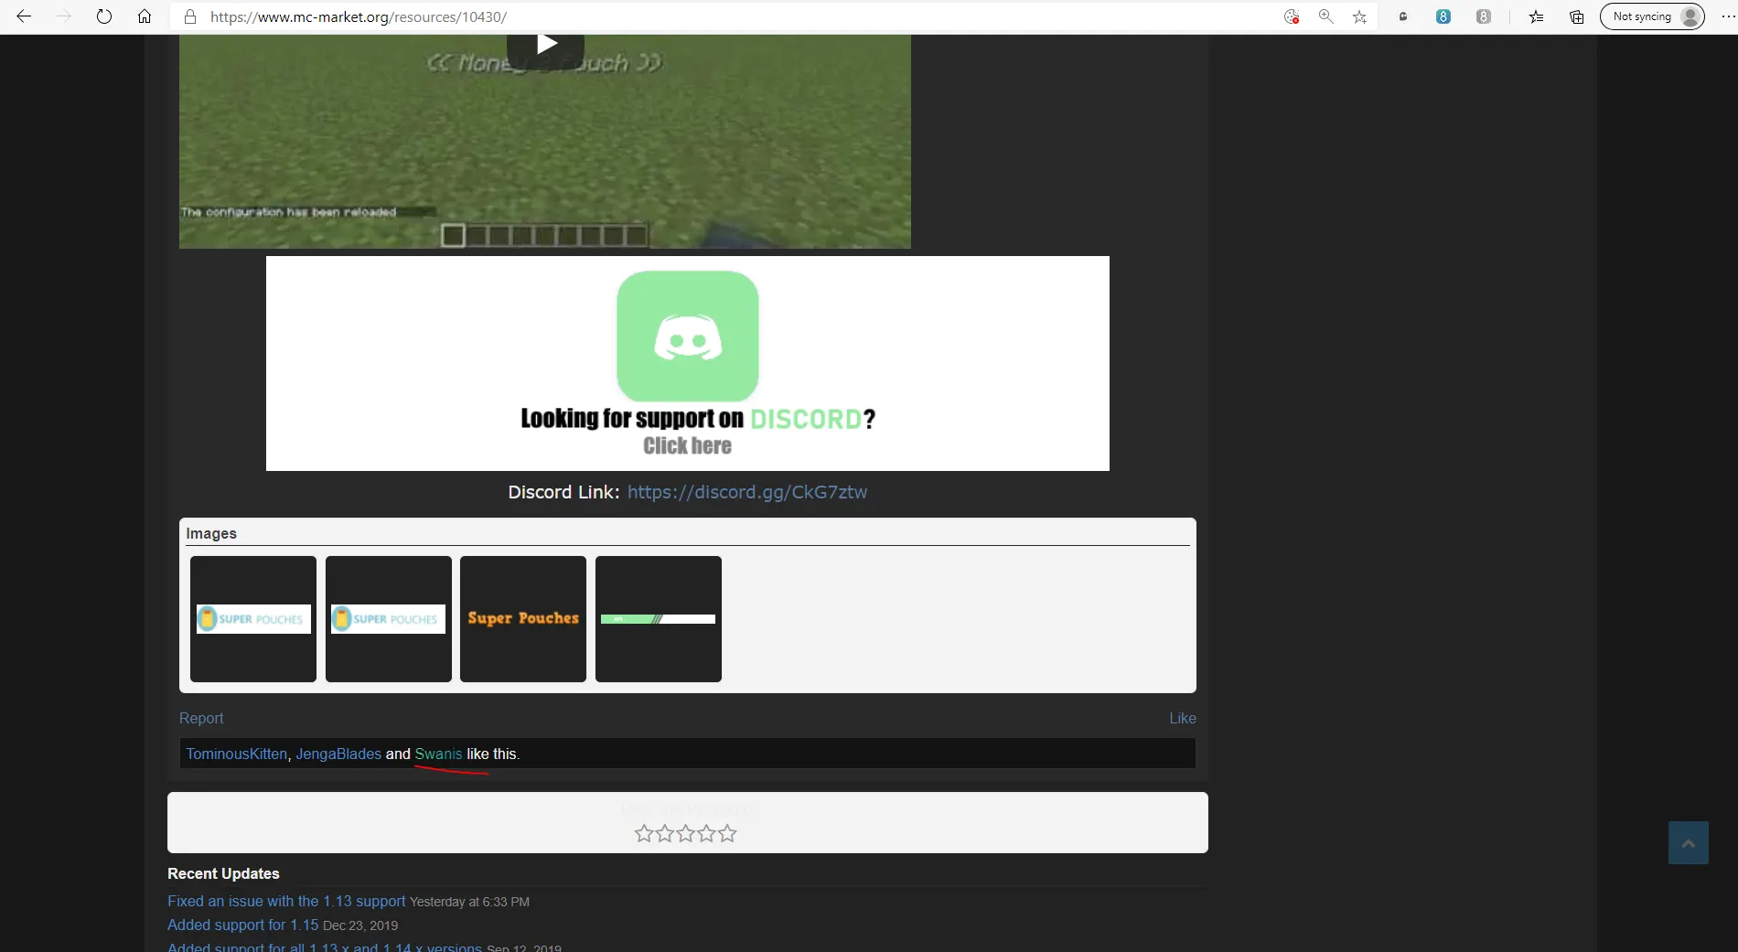
Task: Play the plugin preview video
Action: 545,44
